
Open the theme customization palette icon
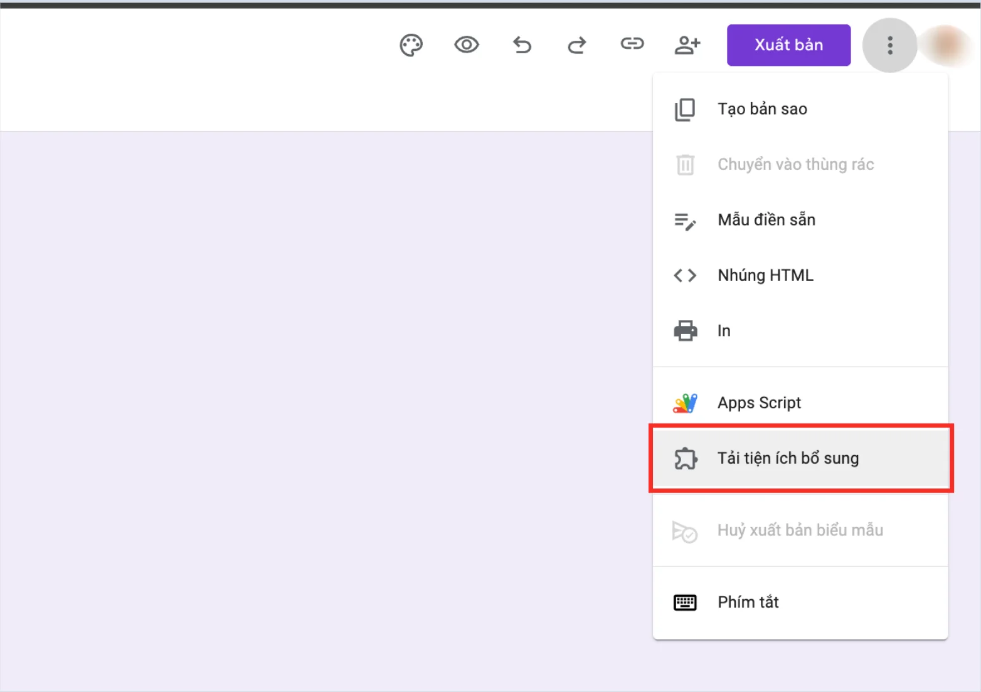411,45
